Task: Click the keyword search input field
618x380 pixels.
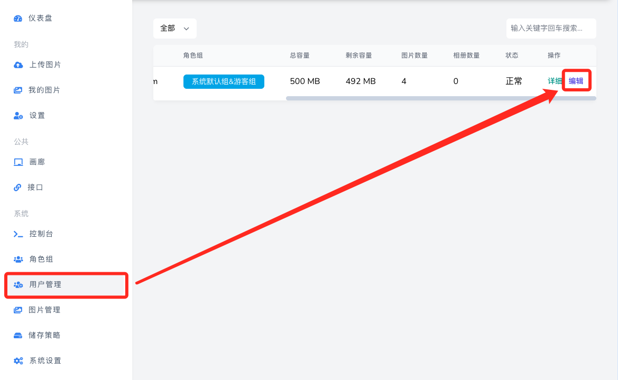Action: point(551,29)
